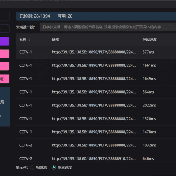Click the link URL in the 577ms row
Screen dimensions: 176x176
pos(94,52)
